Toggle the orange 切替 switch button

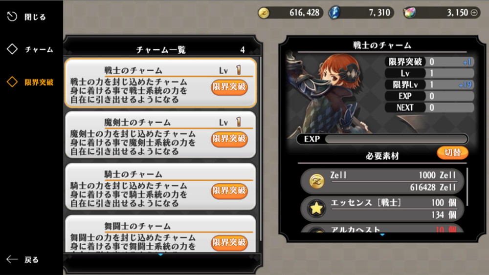(x=452, y=152)
